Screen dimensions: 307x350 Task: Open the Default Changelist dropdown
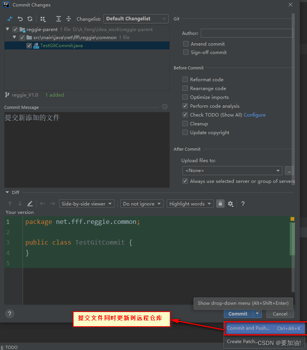point(136,19)
